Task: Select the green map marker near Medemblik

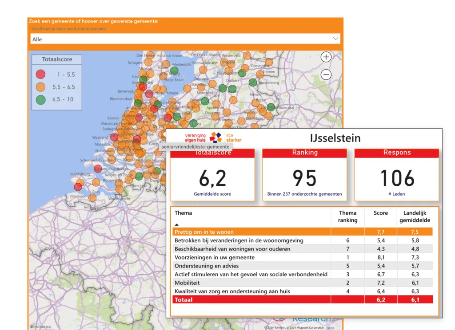Action: coord(174,71)
